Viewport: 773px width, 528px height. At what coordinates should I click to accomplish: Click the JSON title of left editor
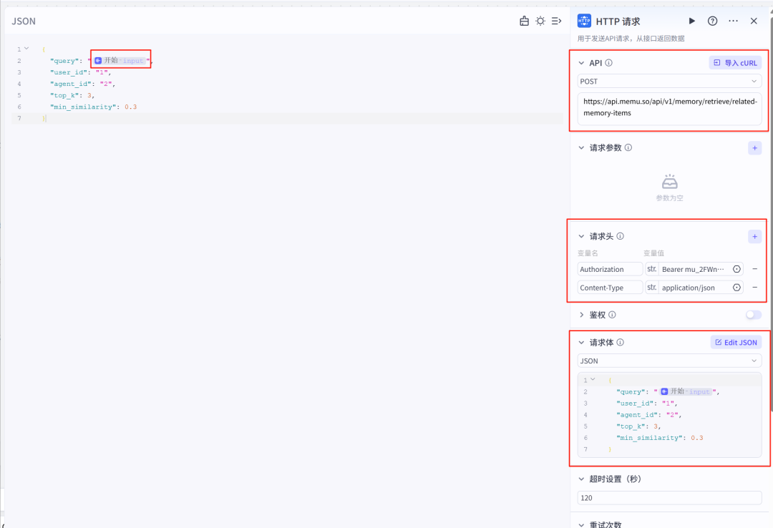(24, 21)
